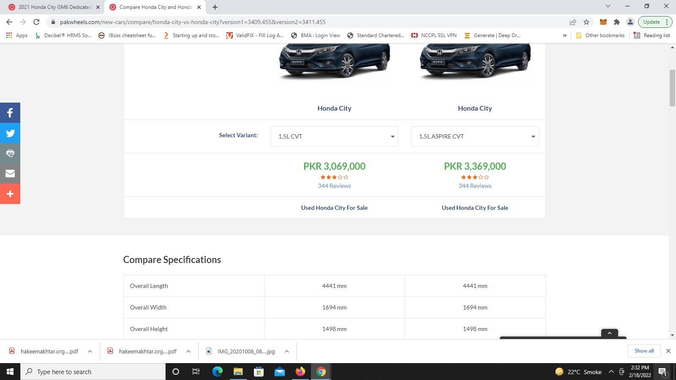Screen dimensions: 676x380
Task: Open Decibel HRMS bookmark
Action: click(63, 35)
